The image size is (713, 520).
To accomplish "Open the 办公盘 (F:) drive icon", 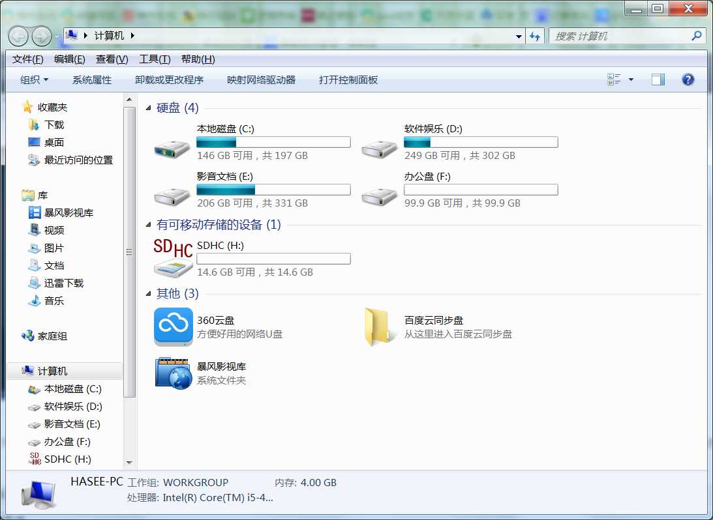I will tap(379, 196).
